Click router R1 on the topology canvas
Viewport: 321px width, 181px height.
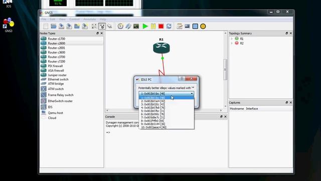coord(162,48)
